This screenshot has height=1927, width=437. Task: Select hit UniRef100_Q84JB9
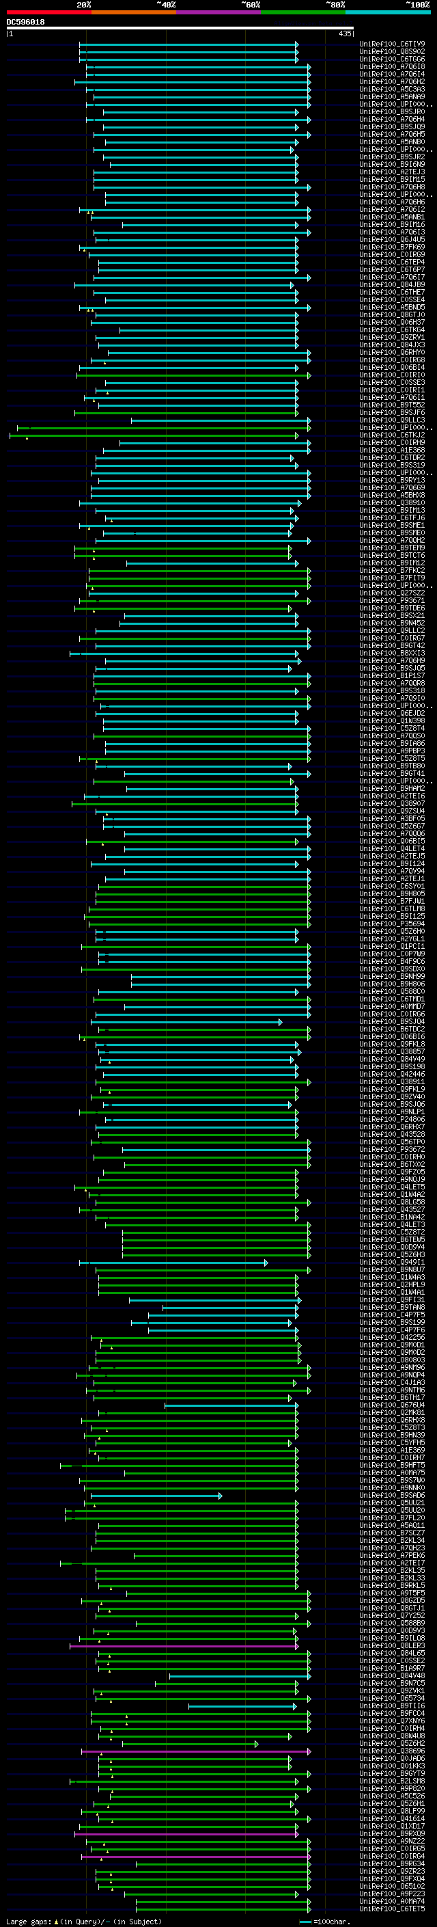coord(392,285)
